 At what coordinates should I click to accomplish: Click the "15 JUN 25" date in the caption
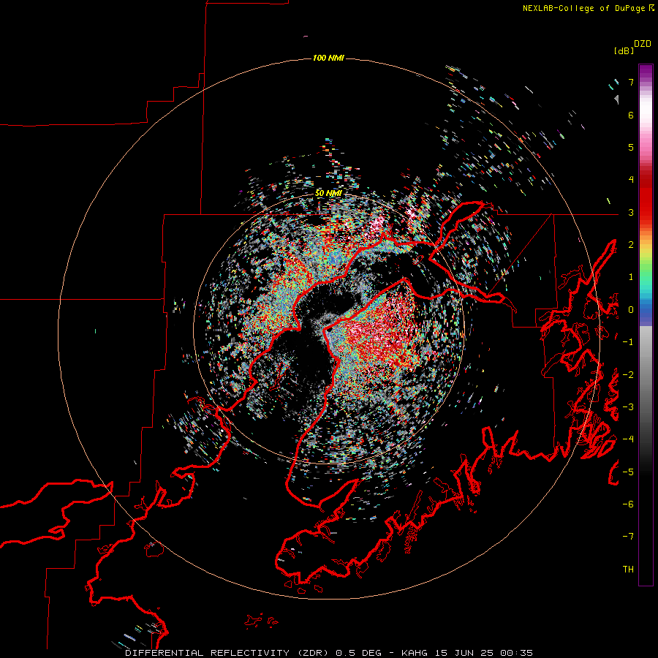coord(464,653)
